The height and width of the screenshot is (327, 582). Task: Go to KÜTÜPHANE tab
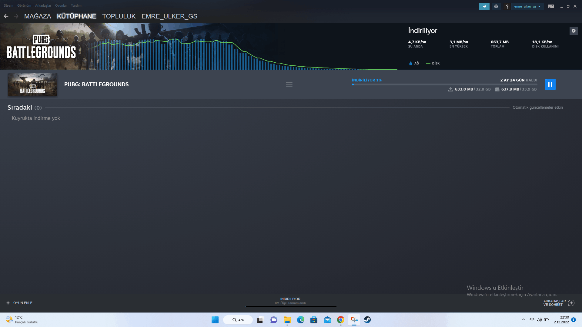(x=76, y=16)
